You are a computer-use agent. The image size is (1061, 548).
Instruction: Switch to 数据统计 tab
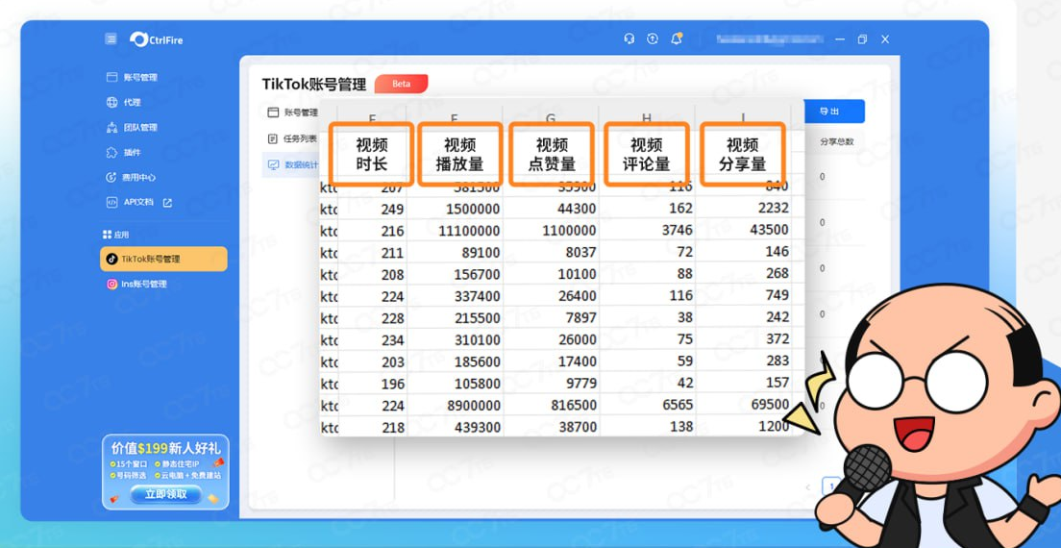click(x=292, y=164)
